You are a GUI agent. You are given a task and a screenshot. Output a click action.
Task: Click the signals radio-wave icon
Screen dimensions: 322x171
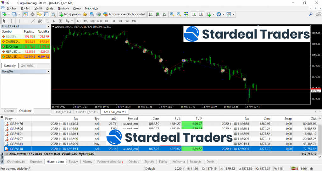(99, 14)
